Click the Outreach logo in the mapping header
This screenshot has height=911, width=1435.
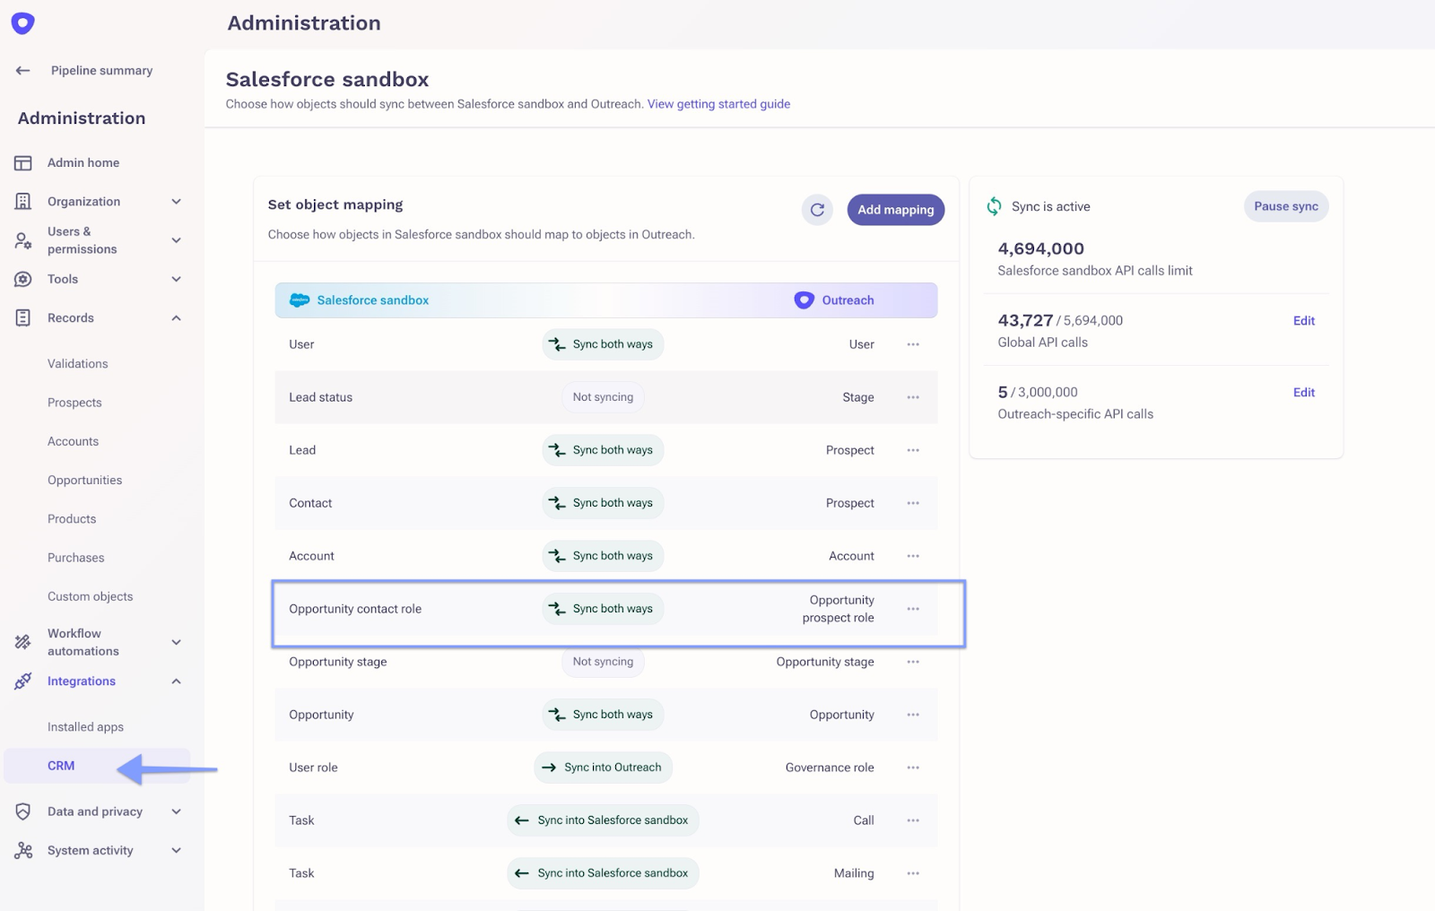point(804,300)
